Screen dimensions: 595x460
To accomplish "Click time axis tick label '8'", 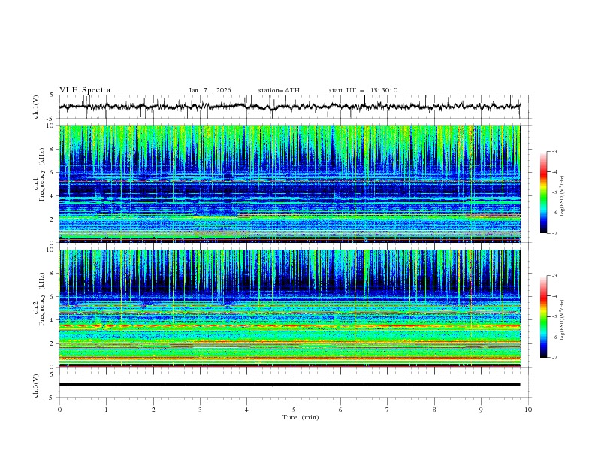I will pyautogui.click(x=434, y=410).
